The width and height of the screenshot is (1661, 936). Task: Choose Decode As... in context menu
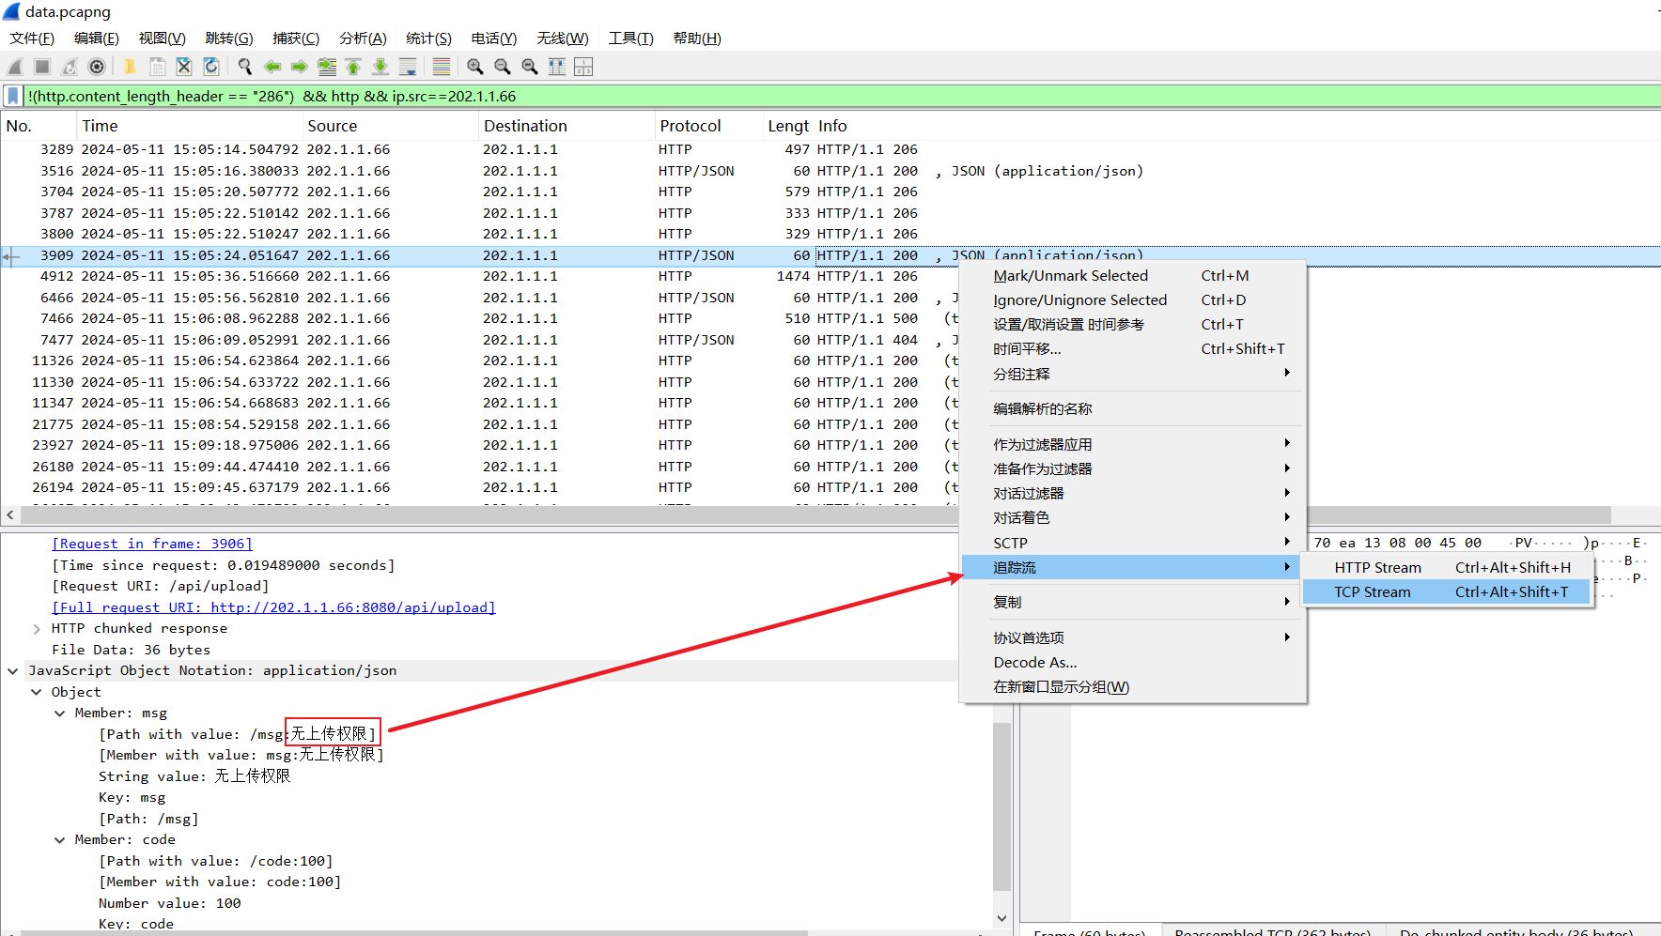[x=1132, y=662]
